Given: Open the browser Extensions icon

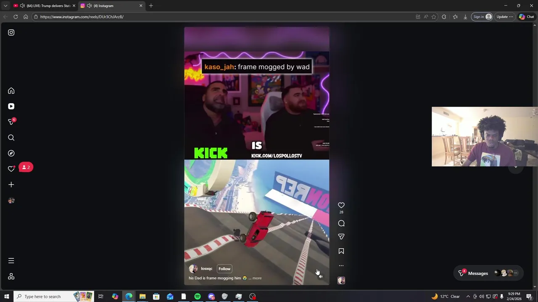Looking at the screenshot, I should 444,17.
